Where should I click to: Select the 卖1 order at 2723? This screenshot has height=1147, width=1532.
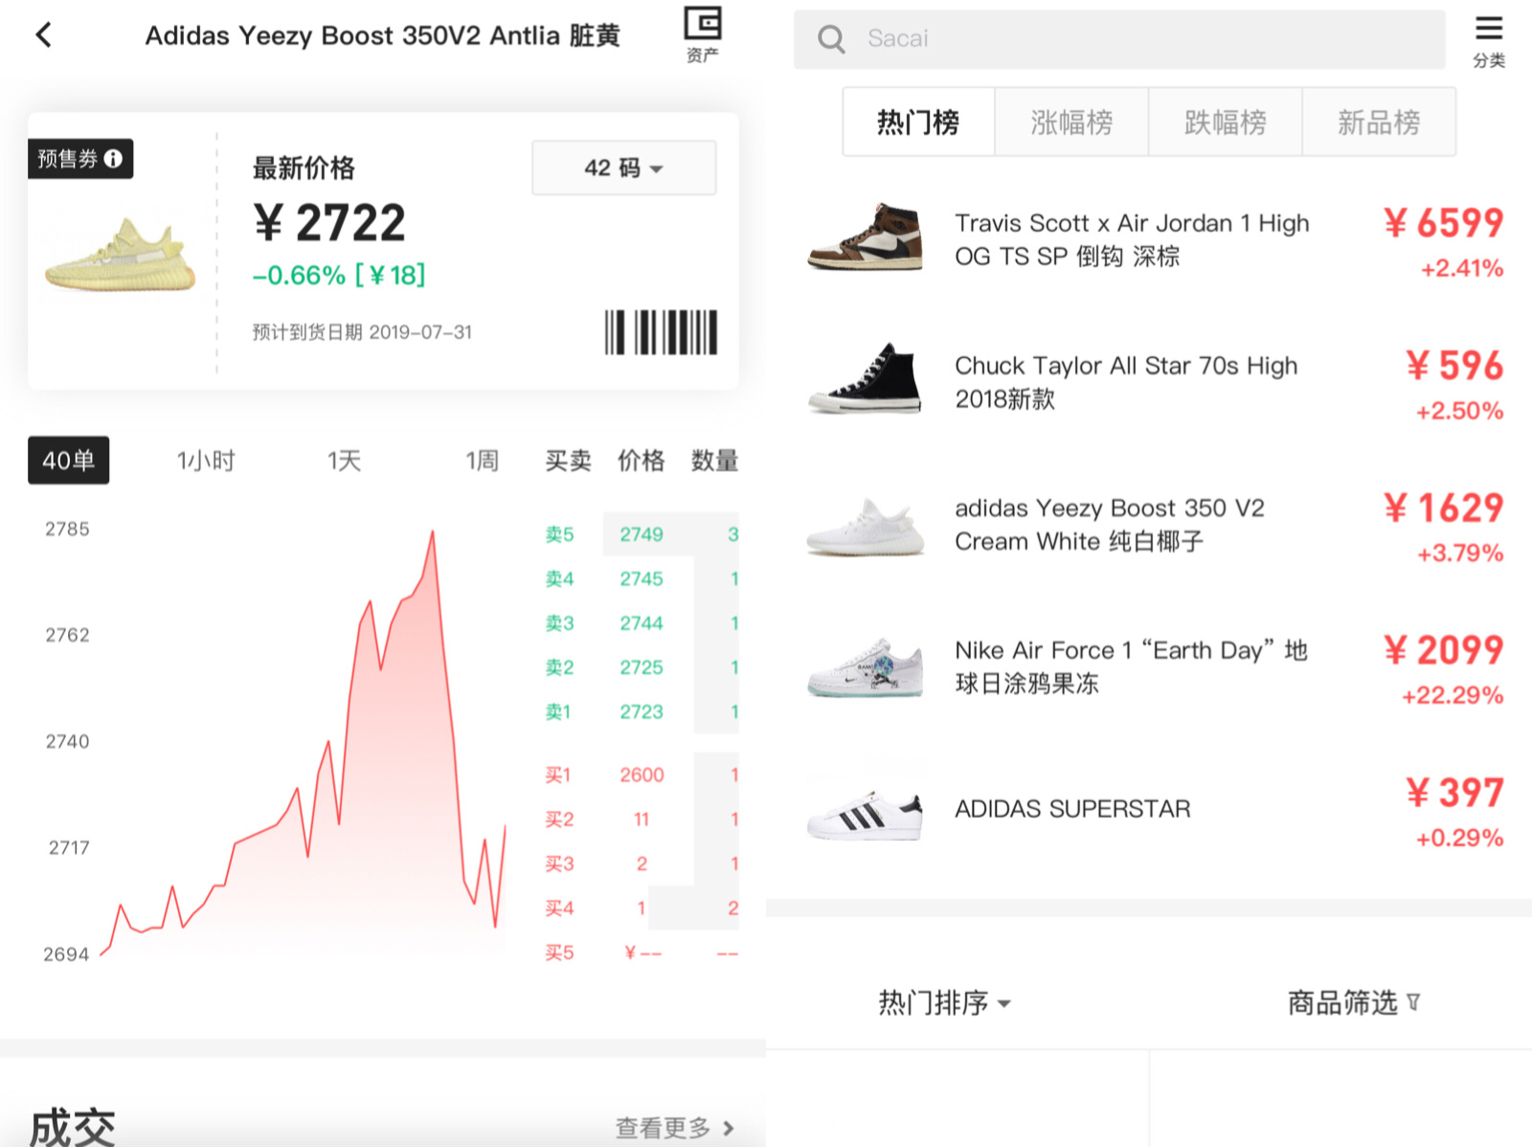(642, 711)
